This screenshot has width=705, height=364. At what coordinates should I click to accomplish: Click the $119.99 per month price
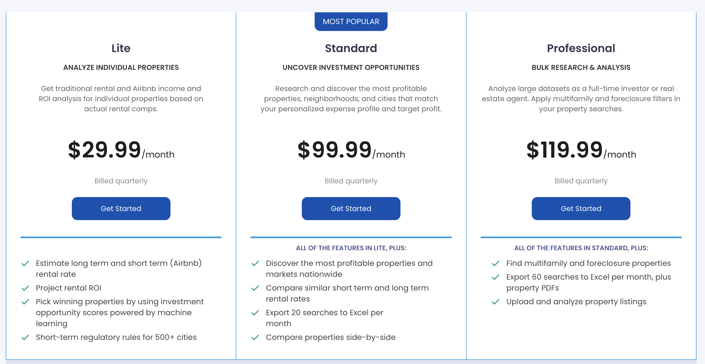pyautogui.click(x=581, y=150)
